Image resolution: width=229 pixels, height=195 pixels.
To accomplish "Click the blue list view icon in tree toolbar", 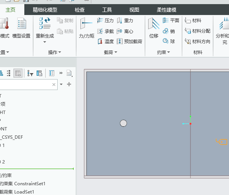I will pos(52,73).
